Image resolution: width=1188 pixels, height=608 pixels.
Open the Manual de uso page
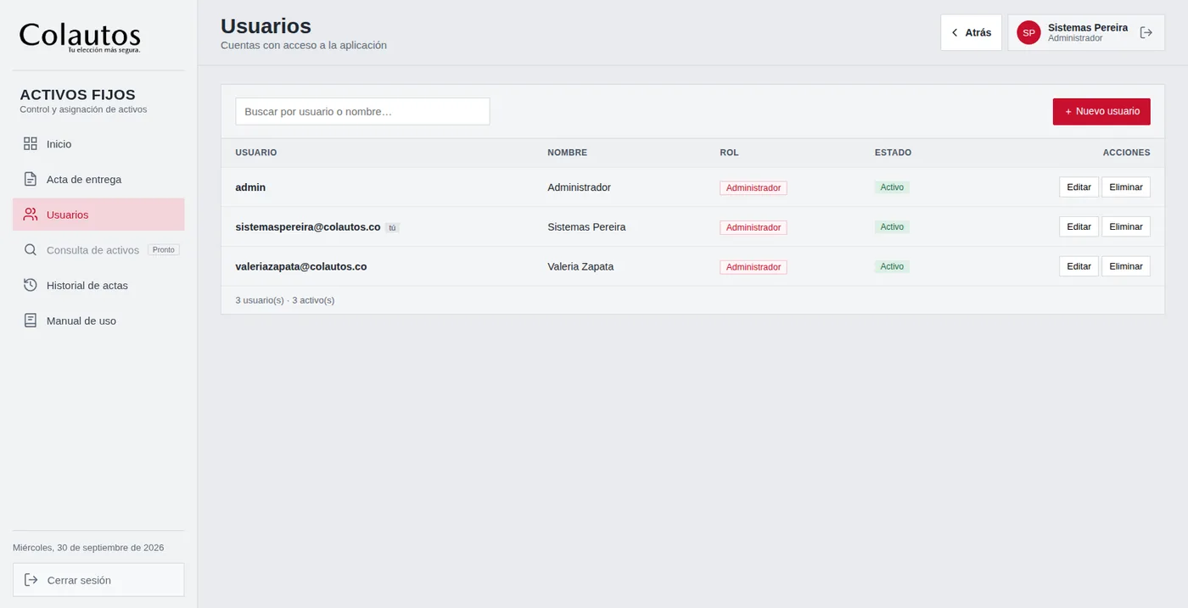point(98,321)
